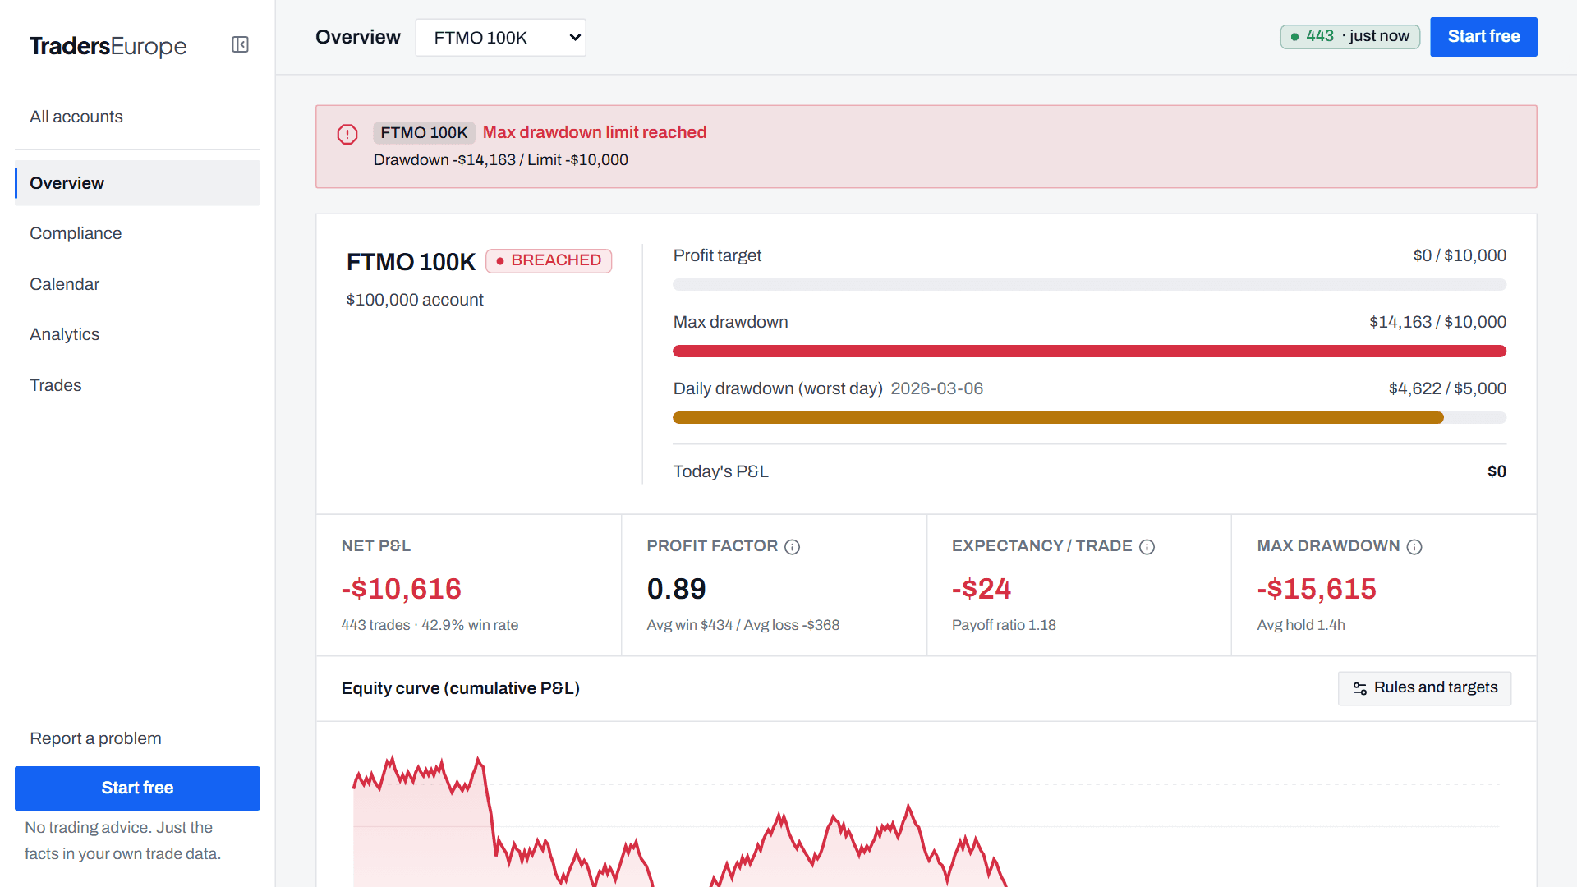Click the alert warning icon in drawdown banner
1577x887 pixels.
(347, 134)
